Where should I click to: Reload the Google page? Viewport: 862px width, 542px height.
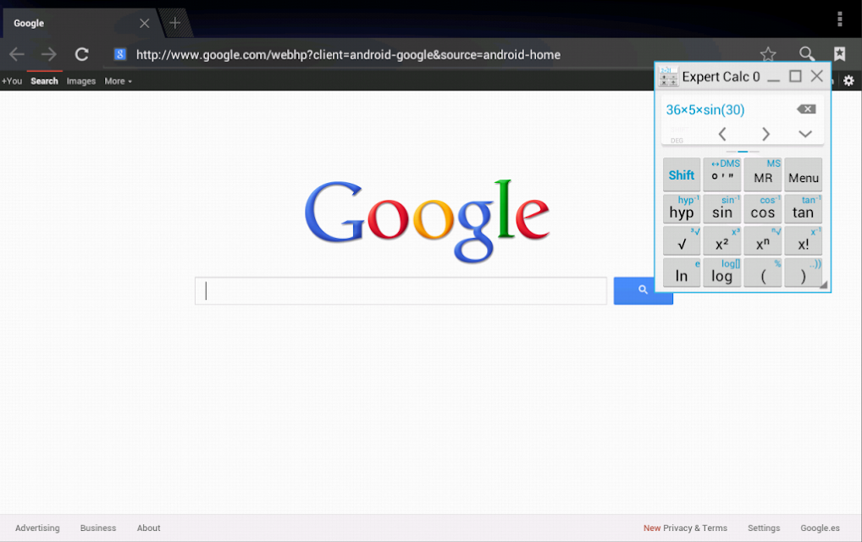click(82, 54)
